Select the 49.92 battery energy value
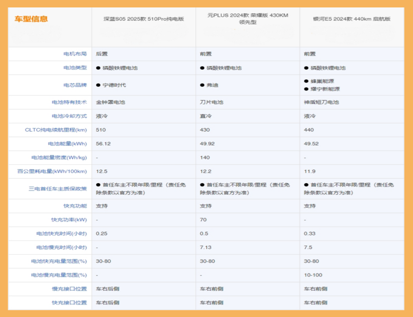 point(207,144)
